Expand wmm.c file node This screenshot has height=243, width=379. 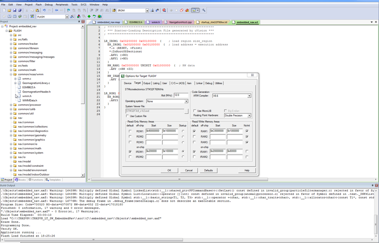click(15, 79)
